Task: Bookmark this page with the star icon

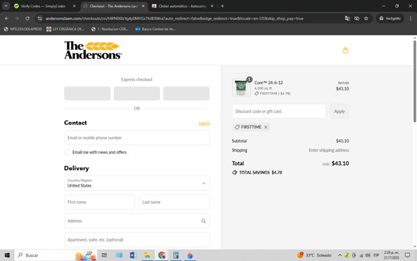Action: point(366,18)
